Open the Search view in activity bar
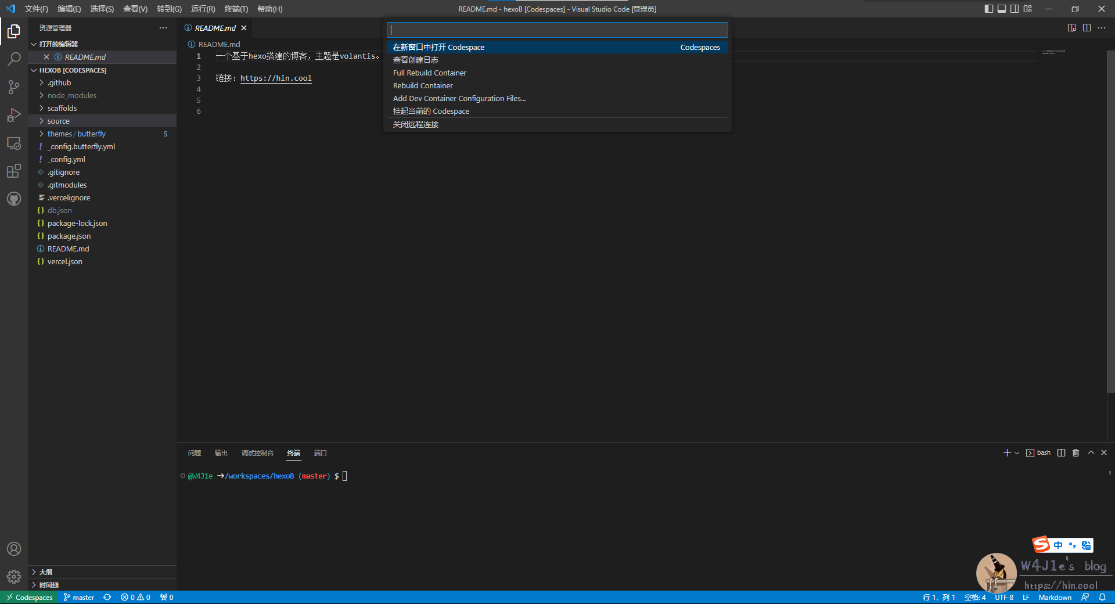Viewport: 1115px width, 604px height. pyautogui.click(x=14, y=59)
